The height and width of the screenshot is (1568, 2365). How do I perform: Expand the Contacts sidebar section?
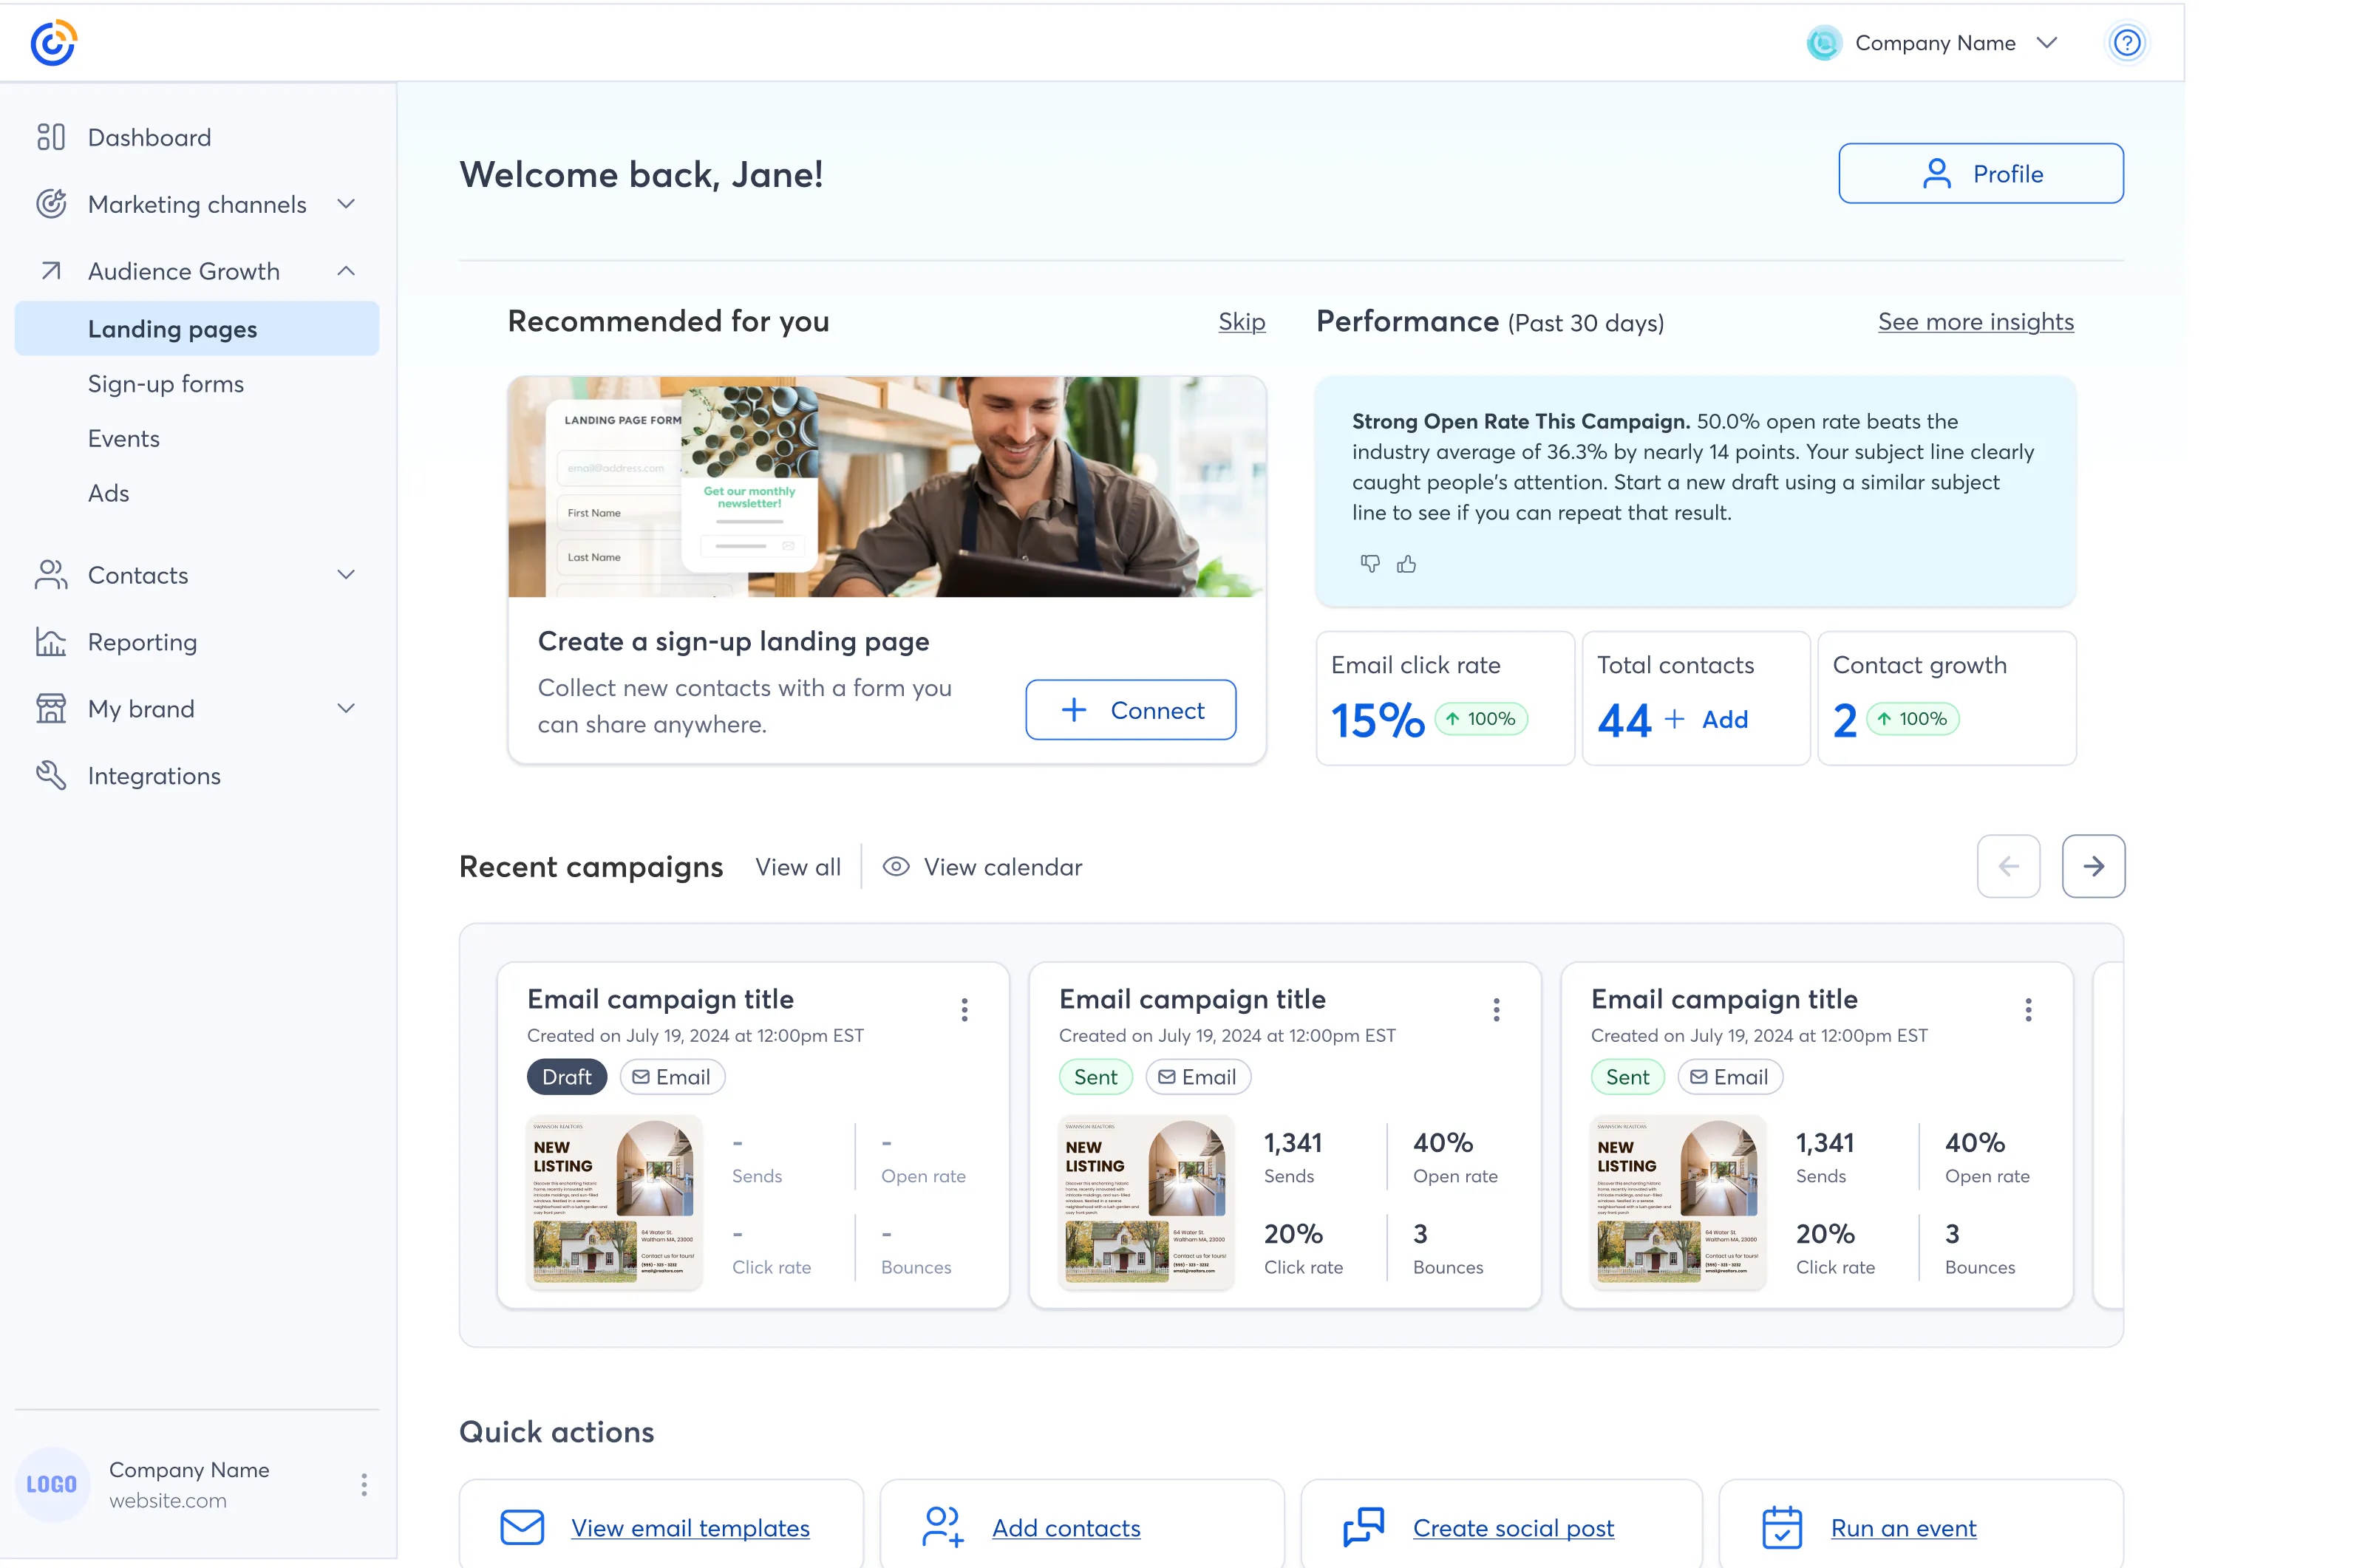click(346, 575)
